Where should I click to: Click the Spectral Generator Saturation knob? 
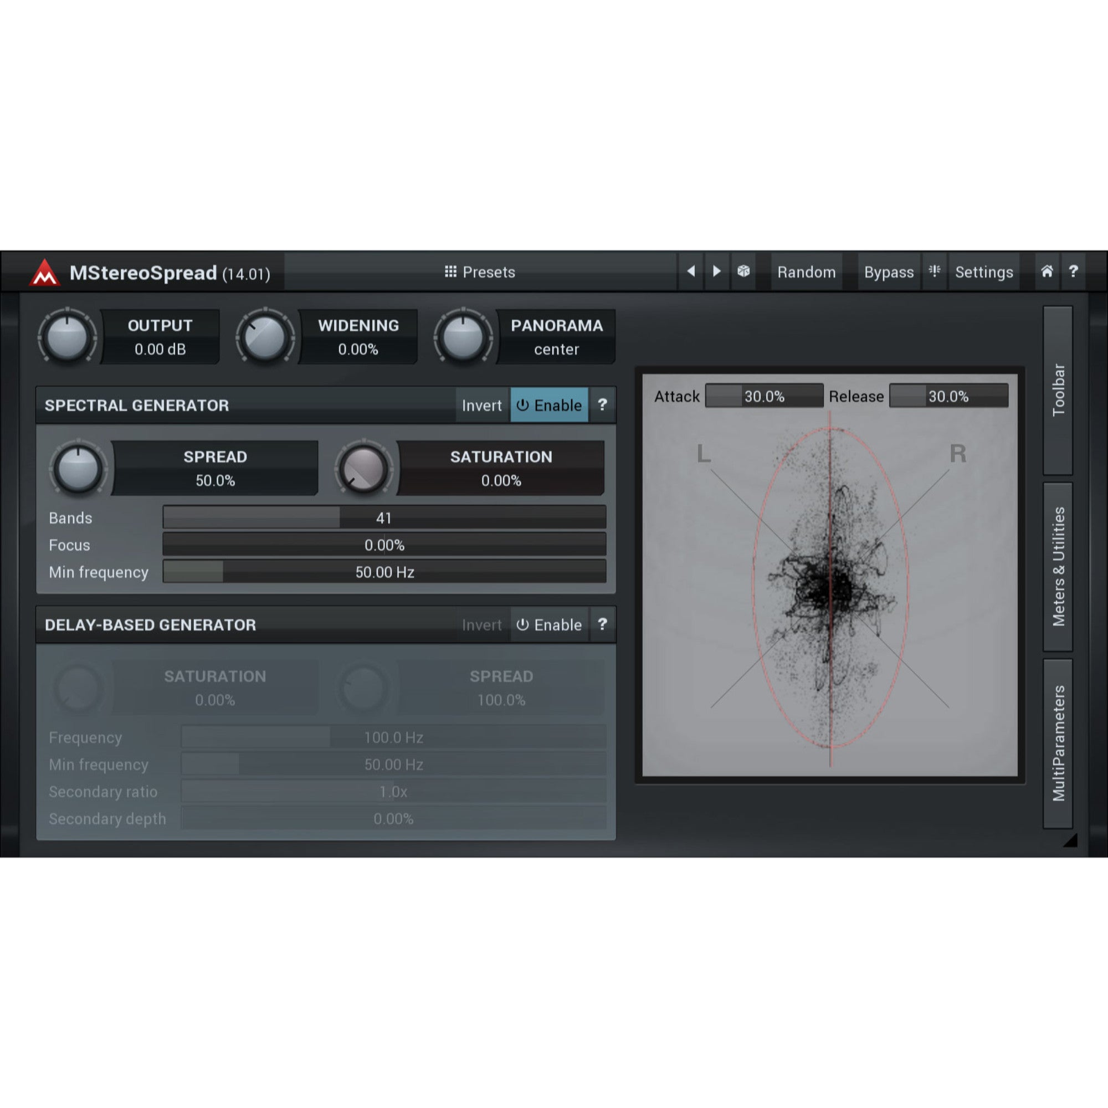[363, 469]
